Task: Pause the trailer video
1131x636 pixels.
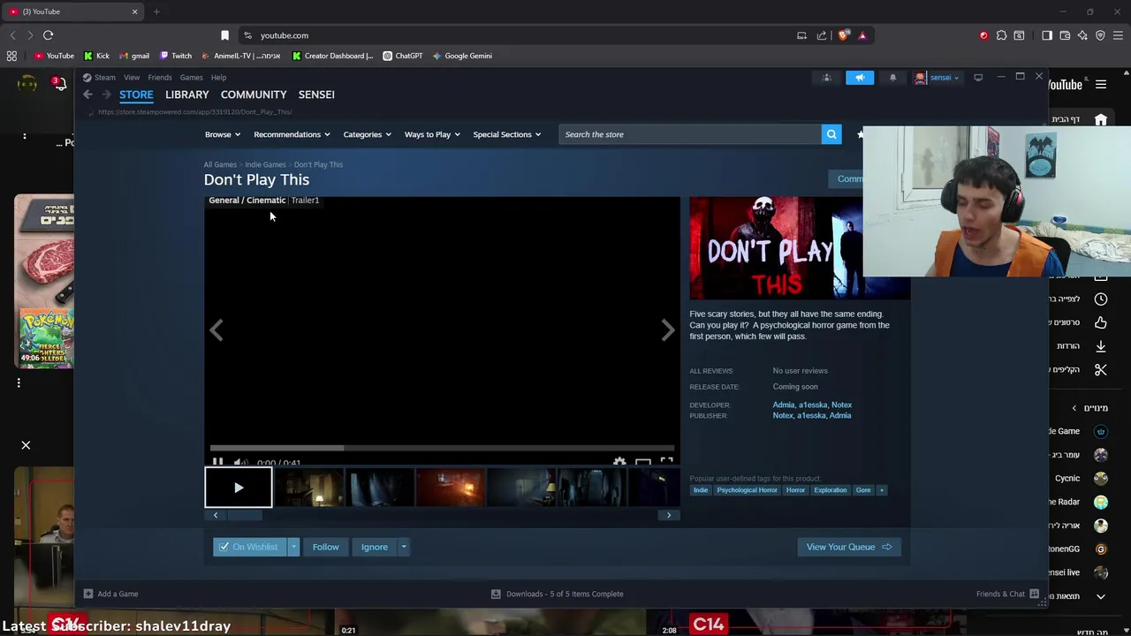Action: (x=217, y=462)
